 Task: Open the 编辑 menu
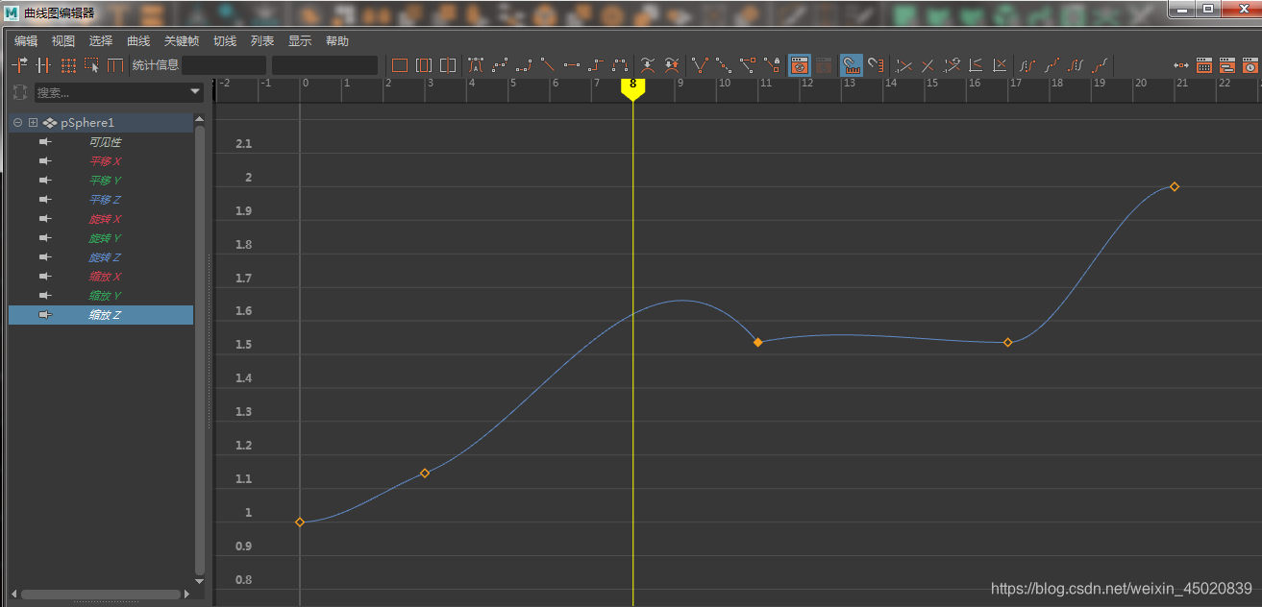click(x=26, y=41)
